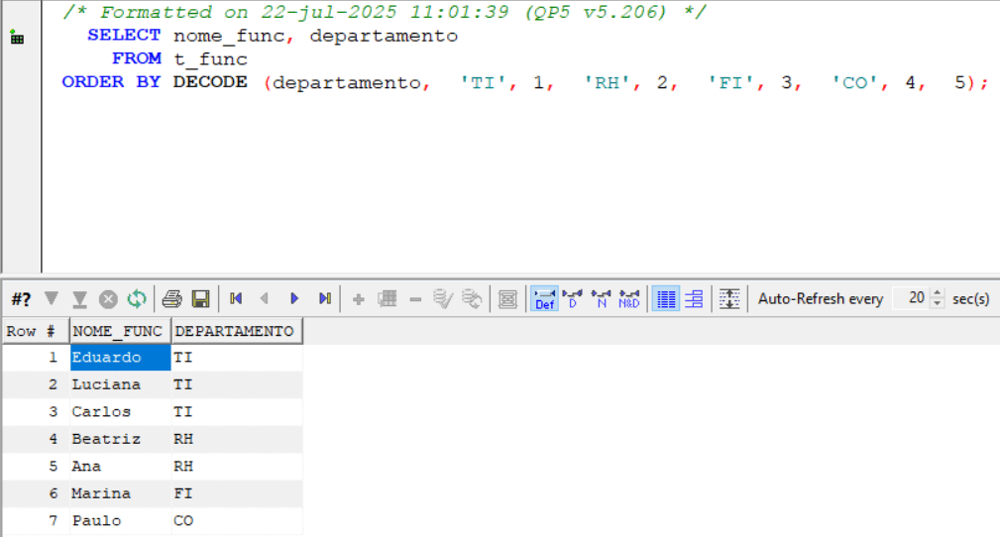
Task: Click the refresh grid icon
Action: [137, 298]
